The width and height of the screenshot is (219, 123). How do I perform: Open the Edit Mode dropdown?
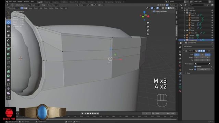[13, 8]
